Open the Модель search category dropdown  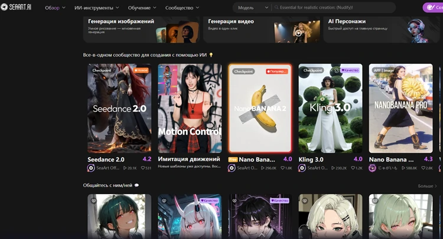point(253,8)
